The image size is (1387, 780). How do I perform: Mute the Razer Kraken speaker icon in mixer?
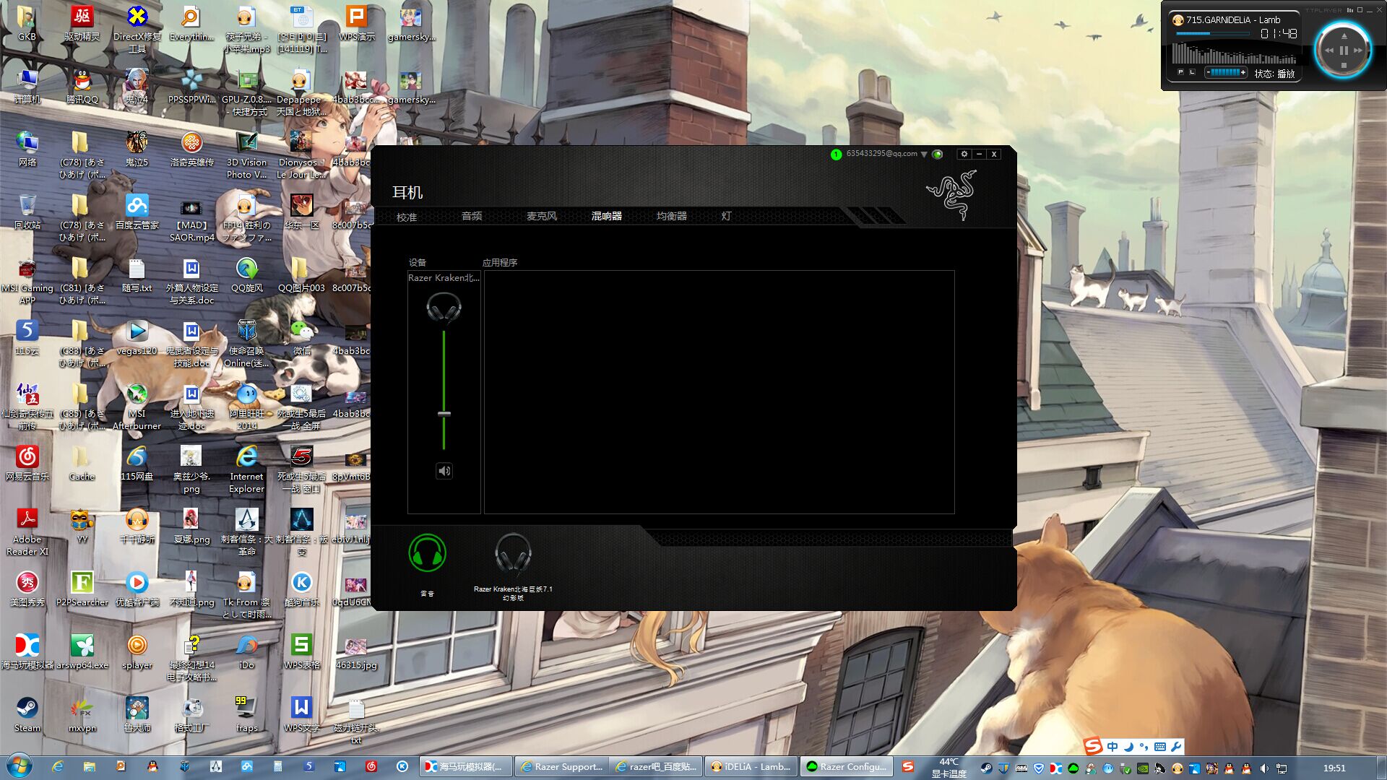pos(444,471)
